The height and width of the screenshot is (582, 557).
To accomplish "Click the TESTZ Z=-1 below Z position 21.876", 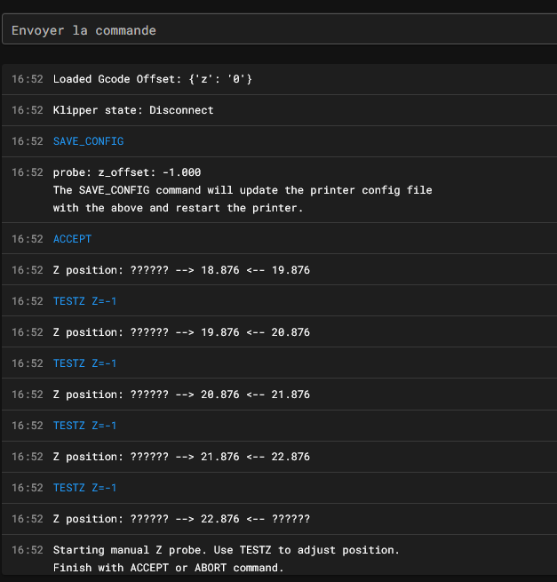I will (x=84, y=487).
